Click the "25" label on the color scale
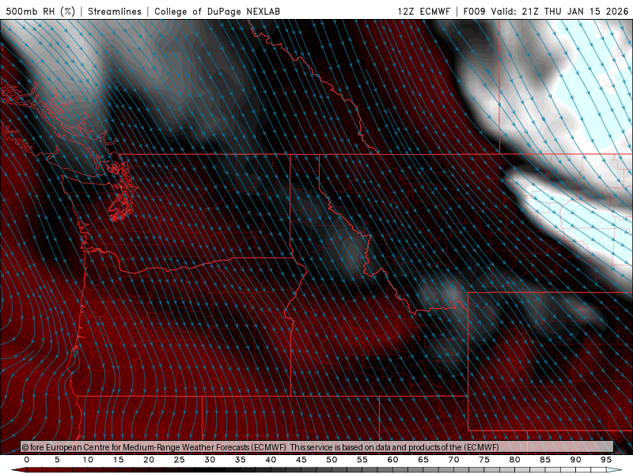Image resolution: width=633 pixels, height=474 pixels. [x=180, y=460]
